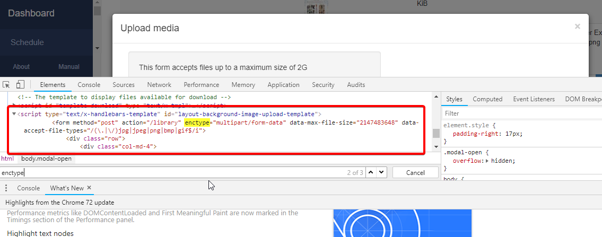The height and width of the screenshot is (237, 602).
Task: Select the multipart/form-data attribute value
Action: coord(250,122)
